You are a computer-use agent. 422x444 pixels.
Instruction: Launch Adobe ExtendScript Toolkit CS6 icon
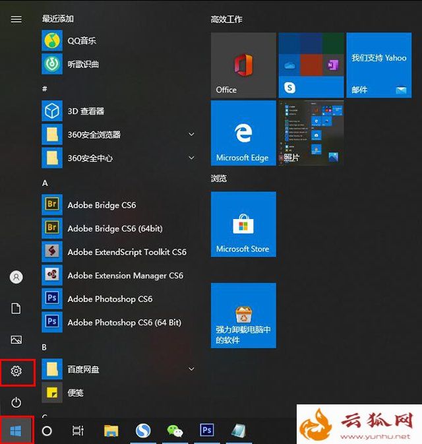(52, 251)
